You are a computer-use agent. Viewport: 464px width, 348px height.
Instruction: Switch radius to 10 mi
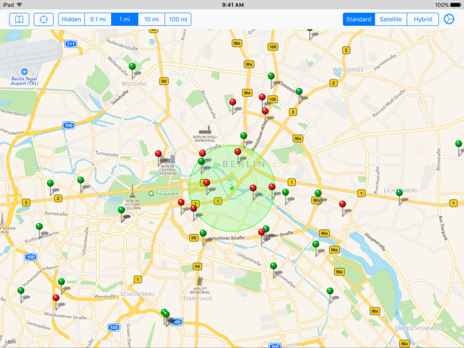152,19
